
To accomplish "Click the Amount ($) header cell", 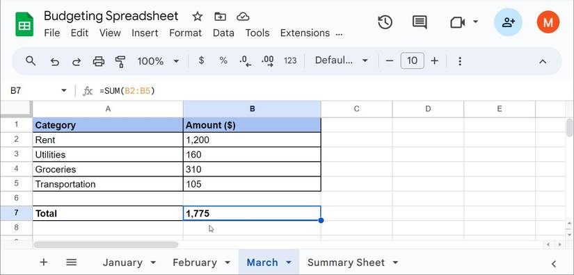I will (253, 125).
